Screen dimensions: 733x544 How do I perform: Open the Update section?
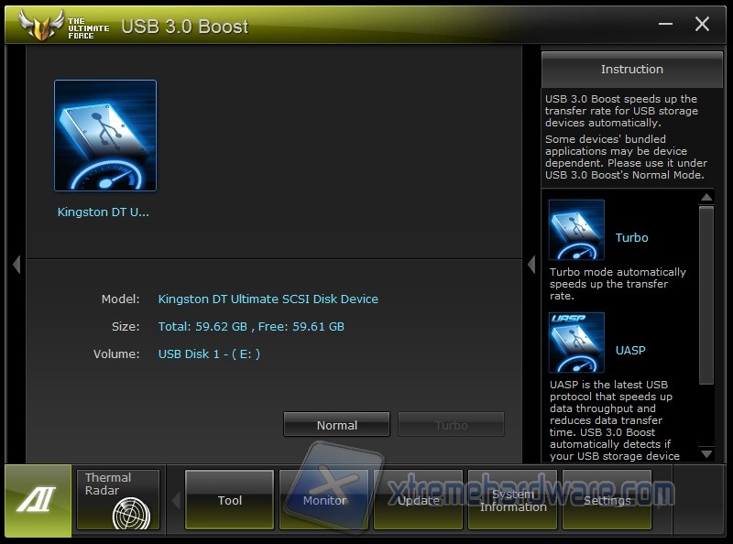tap(419, 500)
